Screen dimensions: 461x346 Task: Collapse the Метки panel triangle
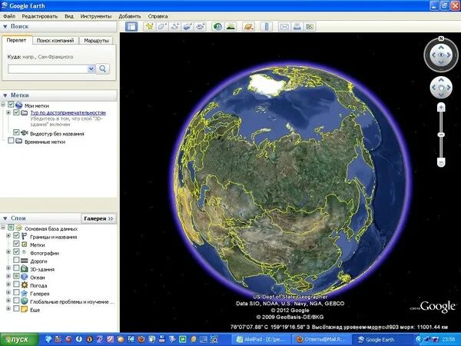tap(5, 95)
